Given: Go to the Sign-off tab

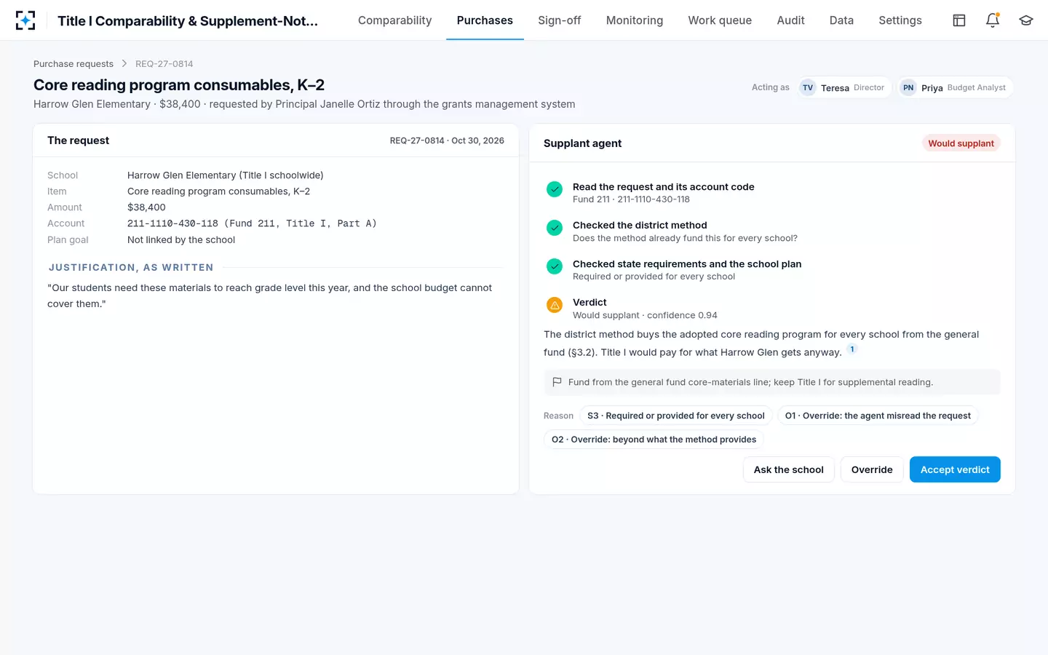Looking at the screenshot, I should tap(560, 20).
